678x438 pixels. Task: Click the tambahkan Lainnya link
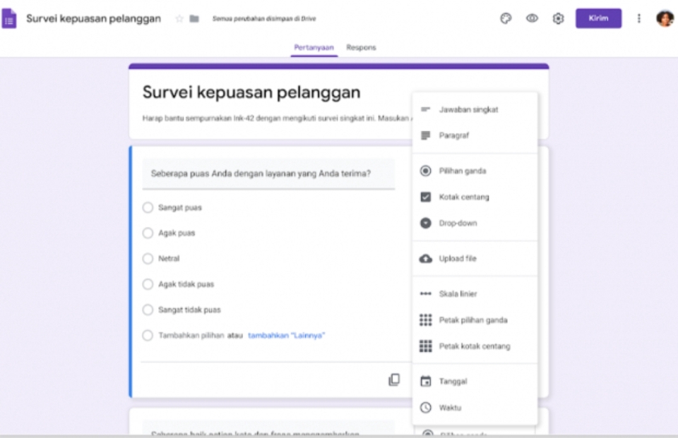pos(286,336)
